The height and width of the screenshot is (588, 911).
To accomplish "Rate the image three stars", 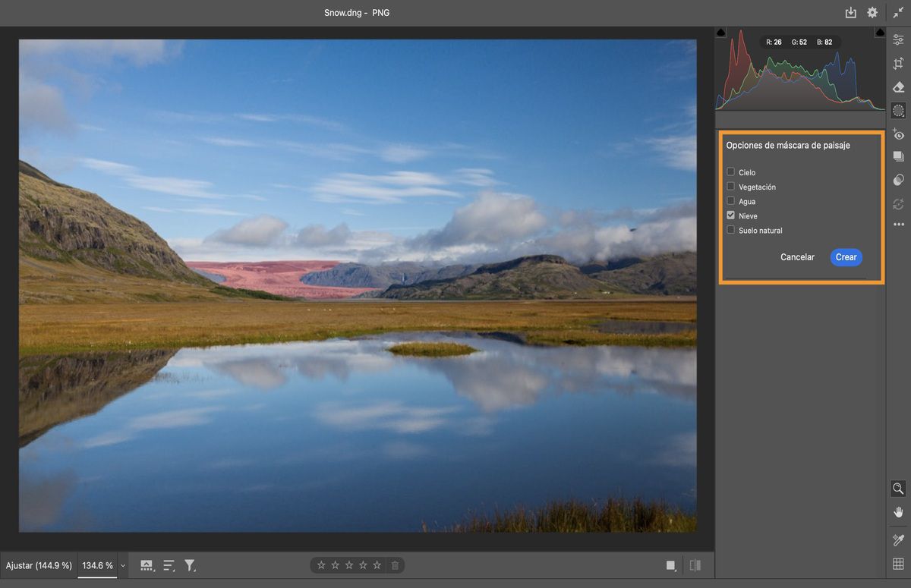I will point(349,565).
